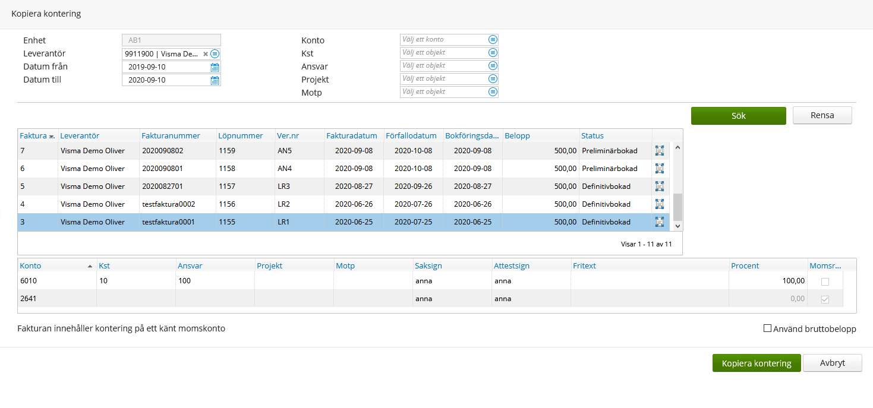Open the calendar picker for Datum från
Viewport: 873px width, 408px height.
[215, 67]
